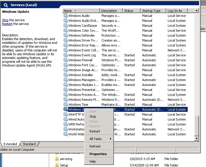
Task: Click the Setup folder name in Explorer
Action: (x=64, y=165)
